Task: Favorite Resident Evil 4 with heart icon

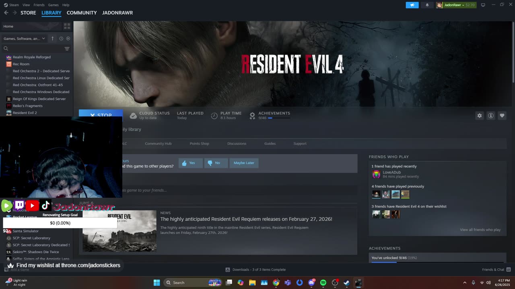Action: (x=502, y=116)
